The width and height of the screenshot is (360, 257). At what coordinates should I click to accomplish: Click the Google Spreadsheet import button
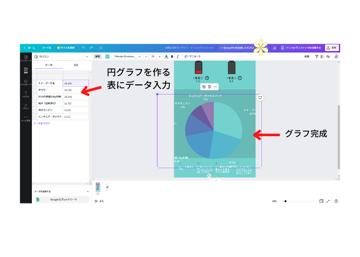click(x=62, y=199)
